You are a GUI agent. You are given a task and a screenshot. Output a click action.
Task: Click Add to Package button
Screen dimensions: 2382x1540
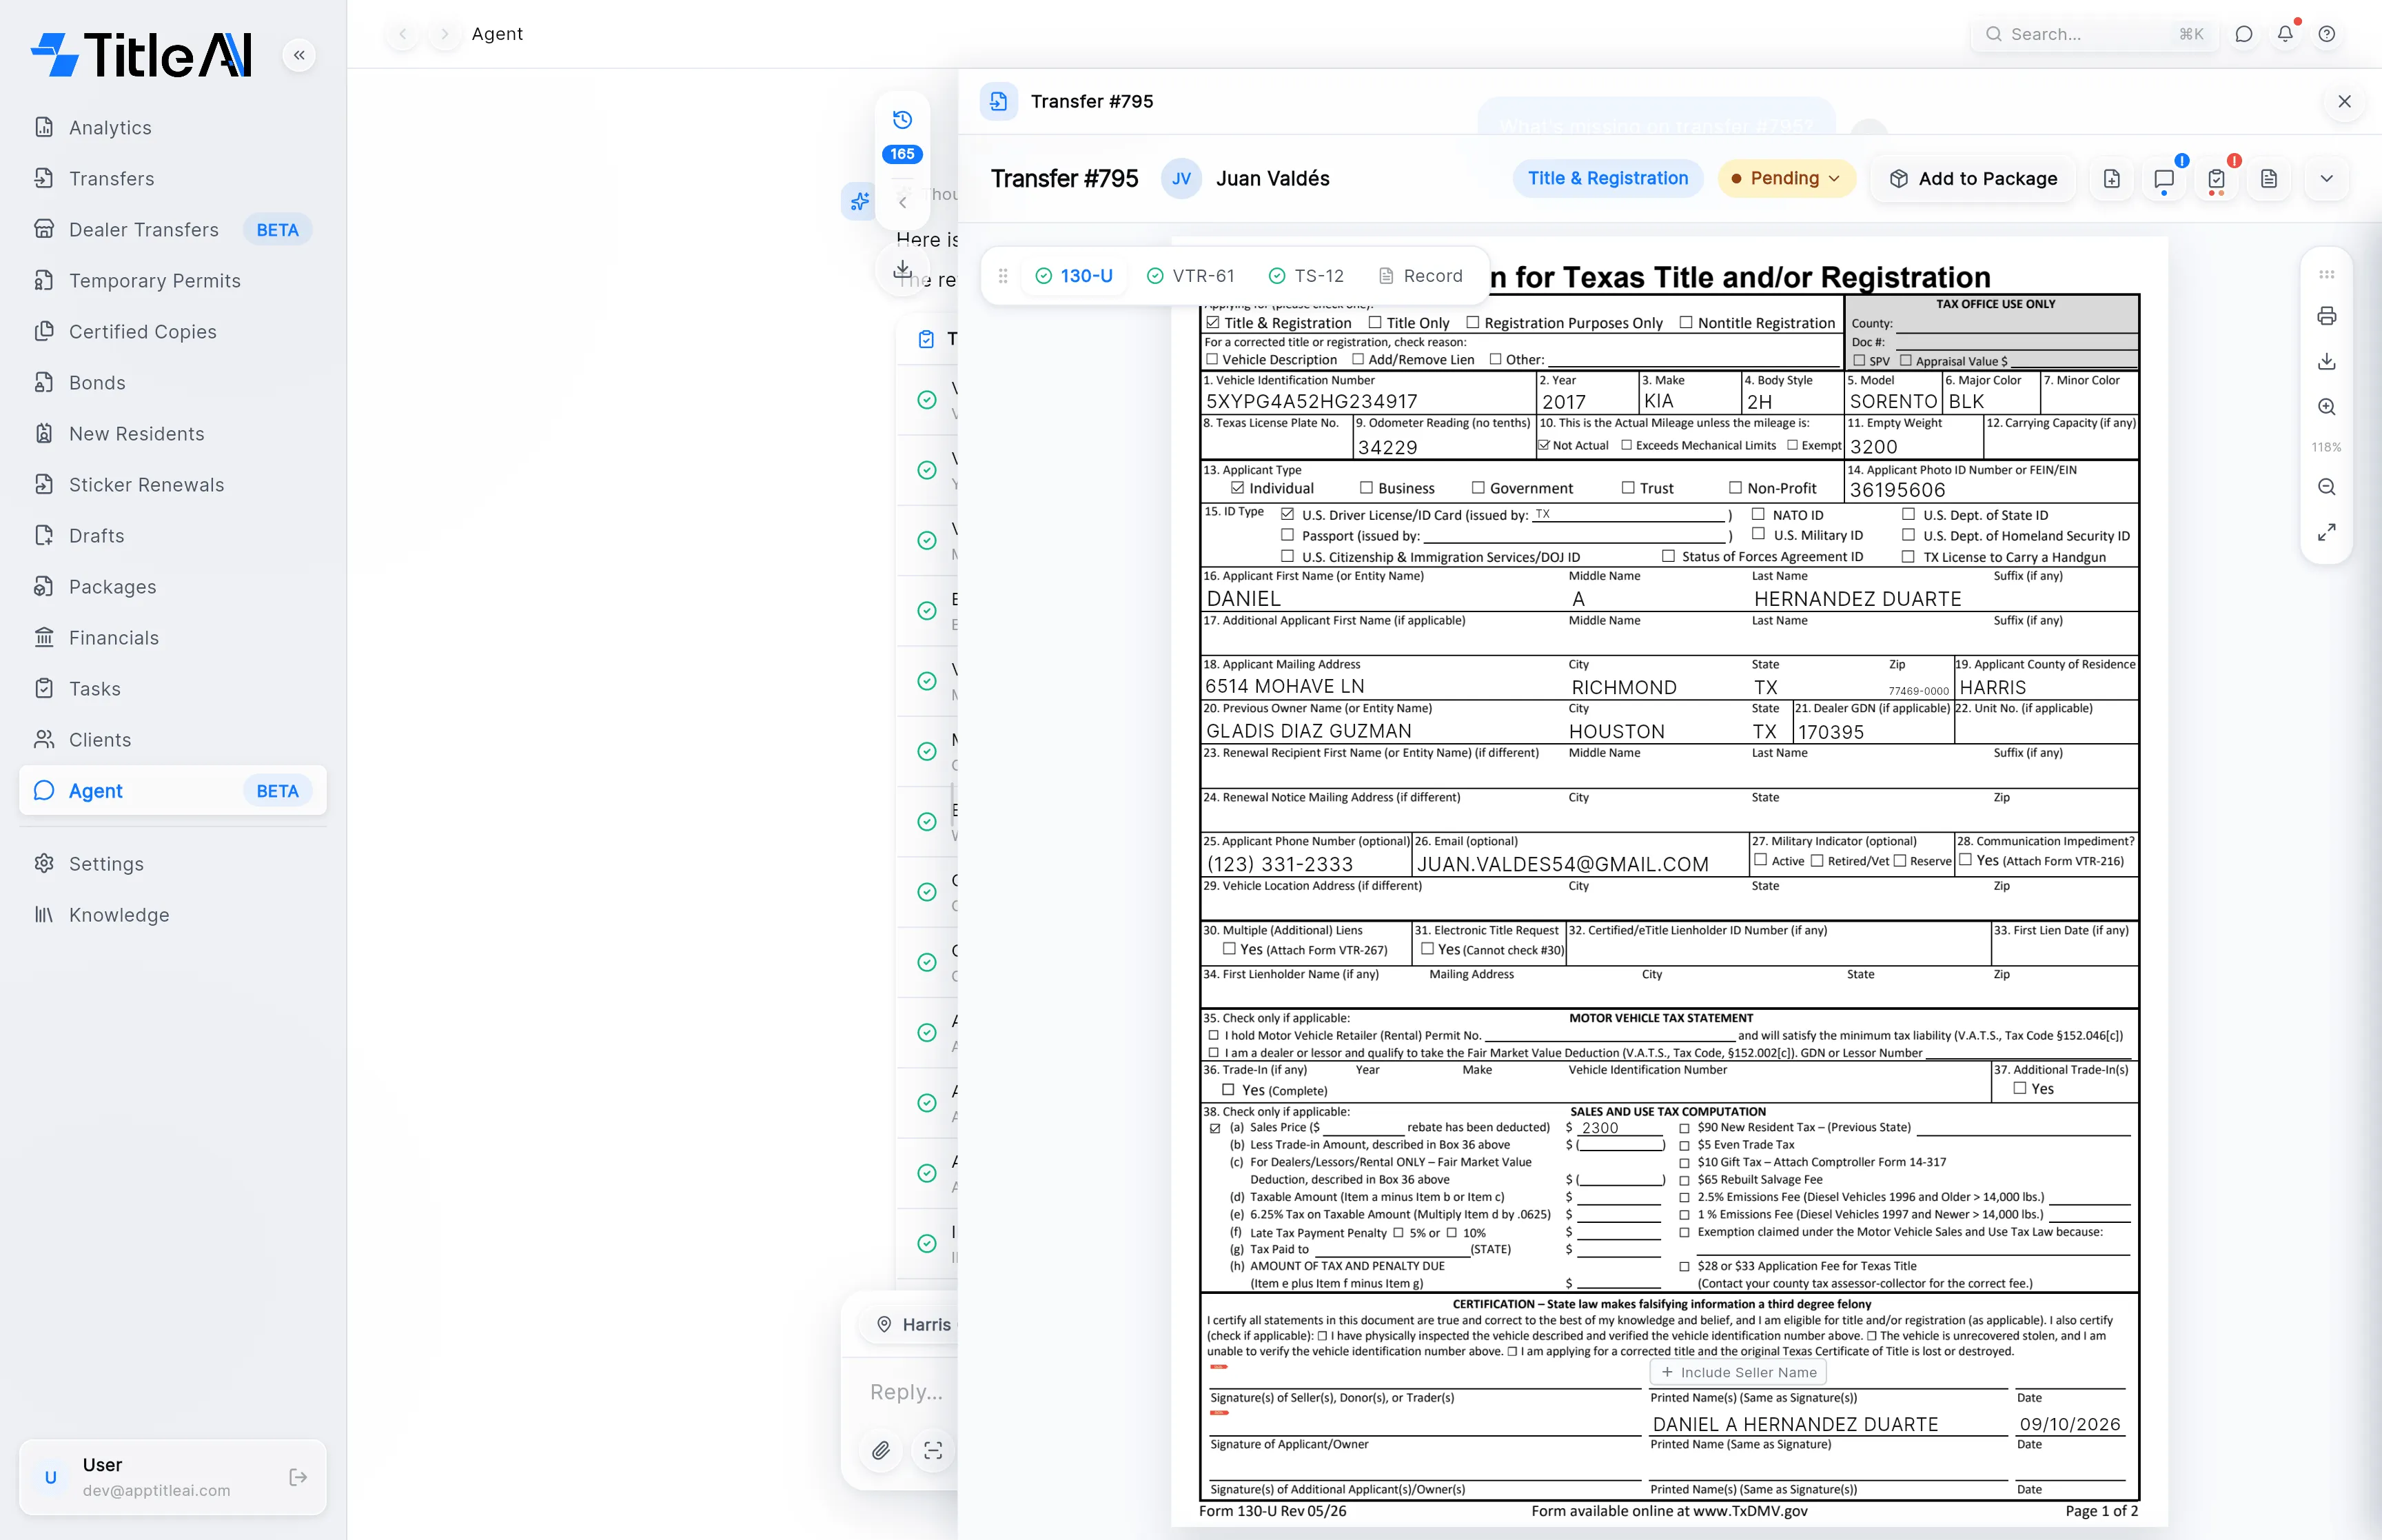[x=1973, y=178]
